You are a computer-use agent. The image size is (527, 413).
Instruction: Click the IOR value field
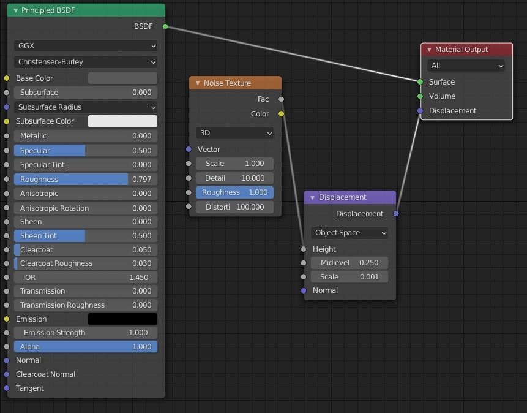86,278
